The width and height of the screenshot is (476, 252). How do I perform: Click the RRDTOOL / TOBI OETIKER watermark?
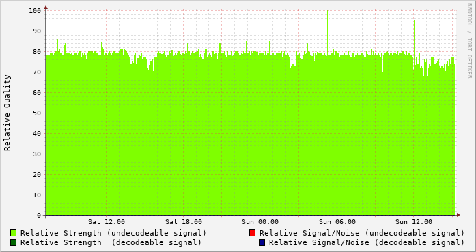click(469, 41)
